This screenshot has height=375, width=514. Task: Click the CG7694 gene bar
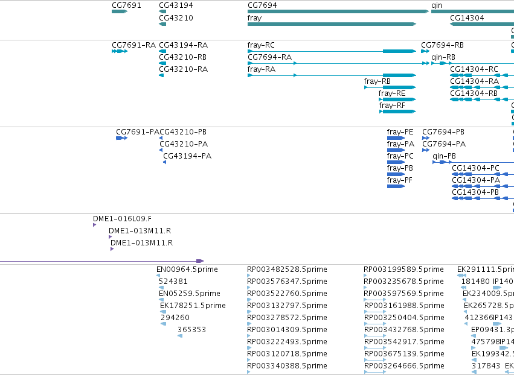tap(338, 11)
